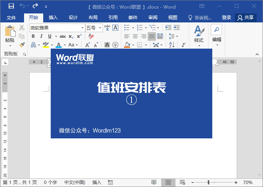Open underline style dropdown arrow
Viewport: 263px width, 187px height.
click(56, 36)
